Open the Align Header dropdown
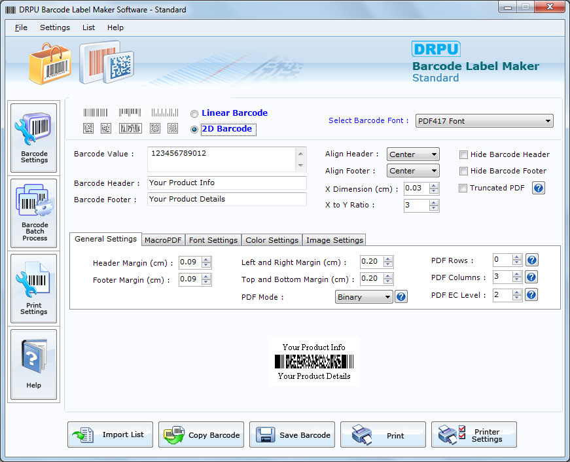570x462 pixels. (x=413, y=154)
